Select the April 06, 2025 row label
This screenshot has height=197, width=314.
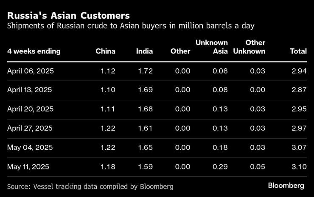31,71
